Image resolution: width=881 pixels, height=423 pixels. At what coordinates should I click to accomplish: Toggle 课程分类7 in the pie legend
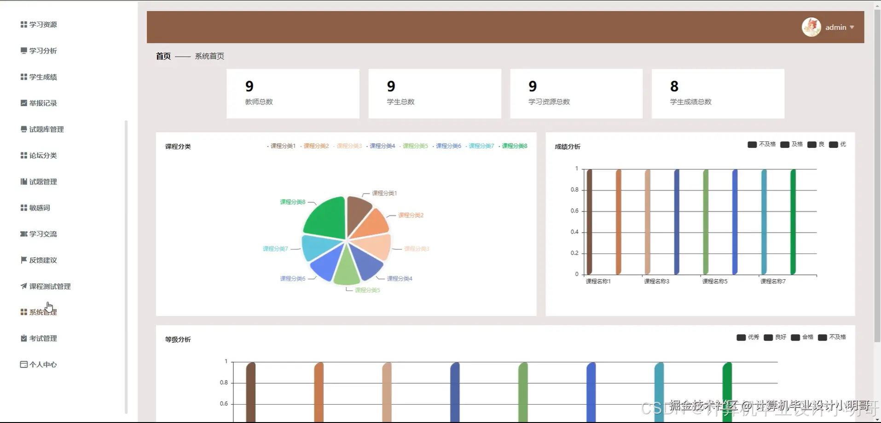480,146
